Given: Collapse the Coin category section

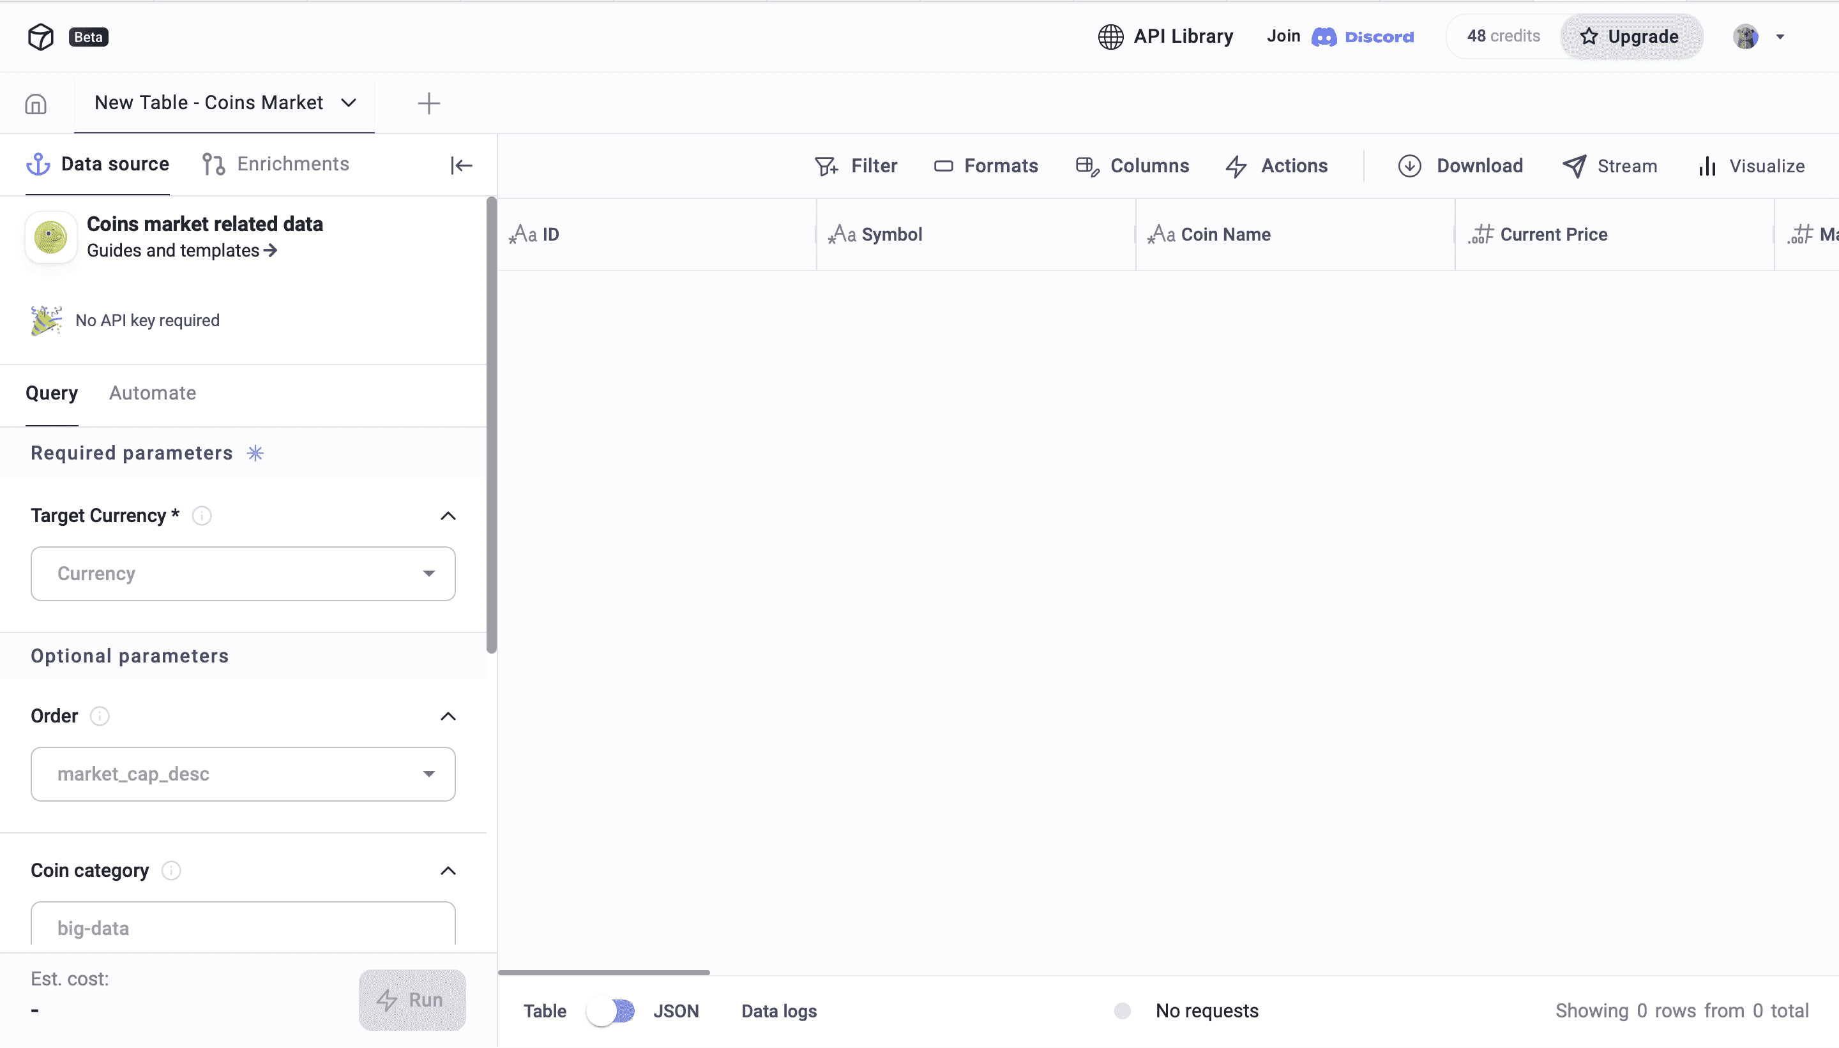Looking at the screenshot, I should click(448, 871).
